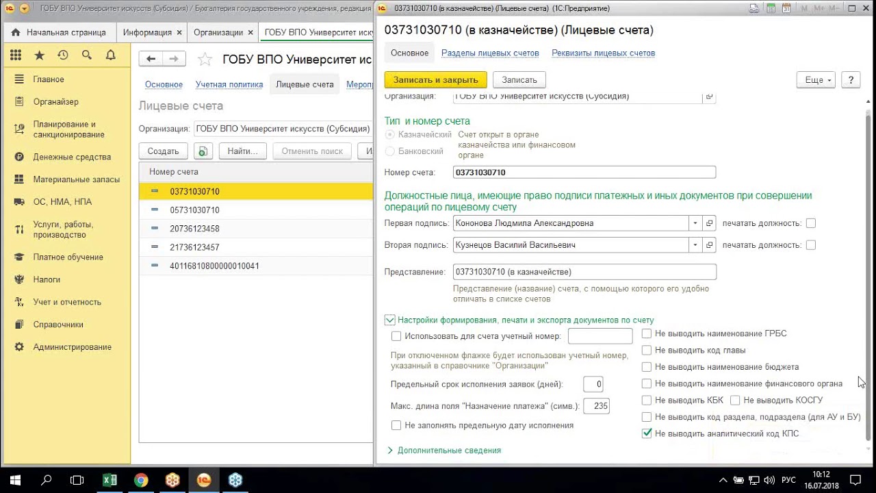The image size is (876, 493).
Task: Enable Не выводить код раздела, подраздела
Action: tap(647, 417)
